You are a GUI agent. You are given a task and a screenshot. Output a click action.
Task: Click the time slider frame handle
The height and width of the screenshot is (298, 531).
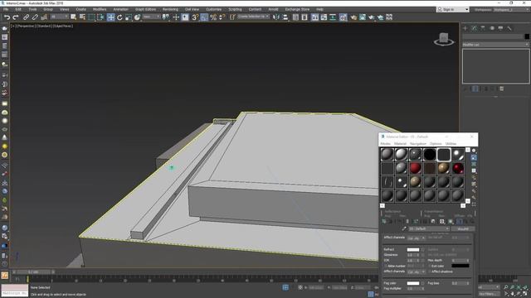click(x=33, y=272)
